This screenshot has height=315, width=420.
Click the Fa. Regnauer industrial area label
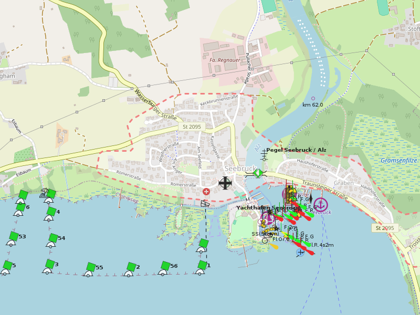220,60
